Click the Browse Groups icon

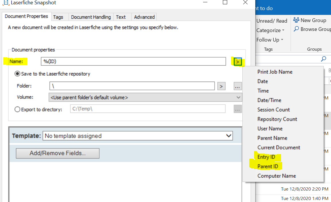296,29
